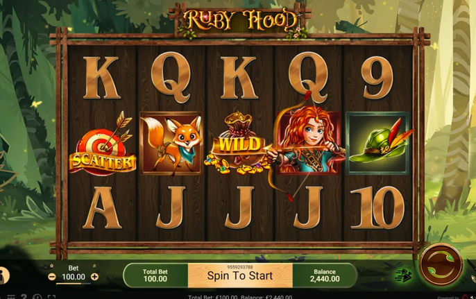
Task: Adjust the bet level slider bar
Action: pyautogui.click(x=73, y=284)
